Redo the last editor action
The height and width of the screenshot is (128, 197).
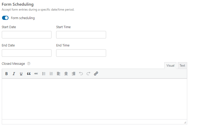[88, 74]
